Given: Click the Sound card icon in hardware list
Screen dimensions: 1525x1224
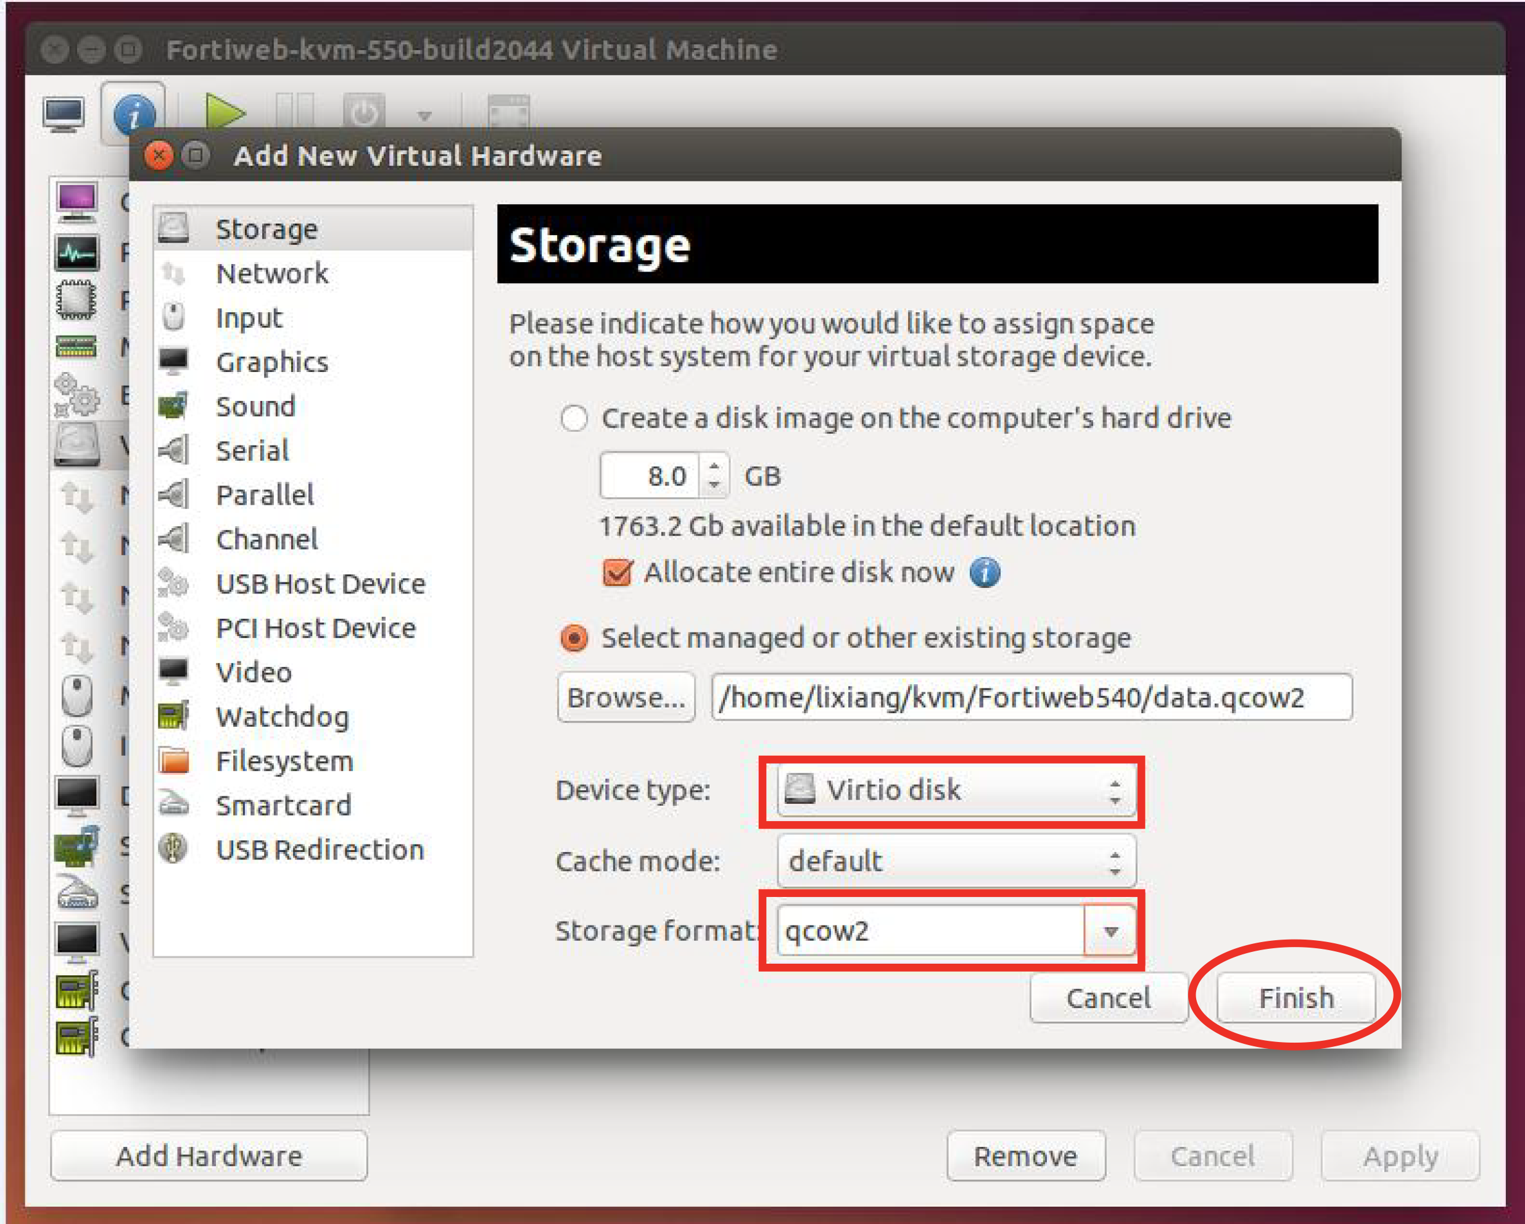Looking at the screenshot, I should tap(174, 406).
